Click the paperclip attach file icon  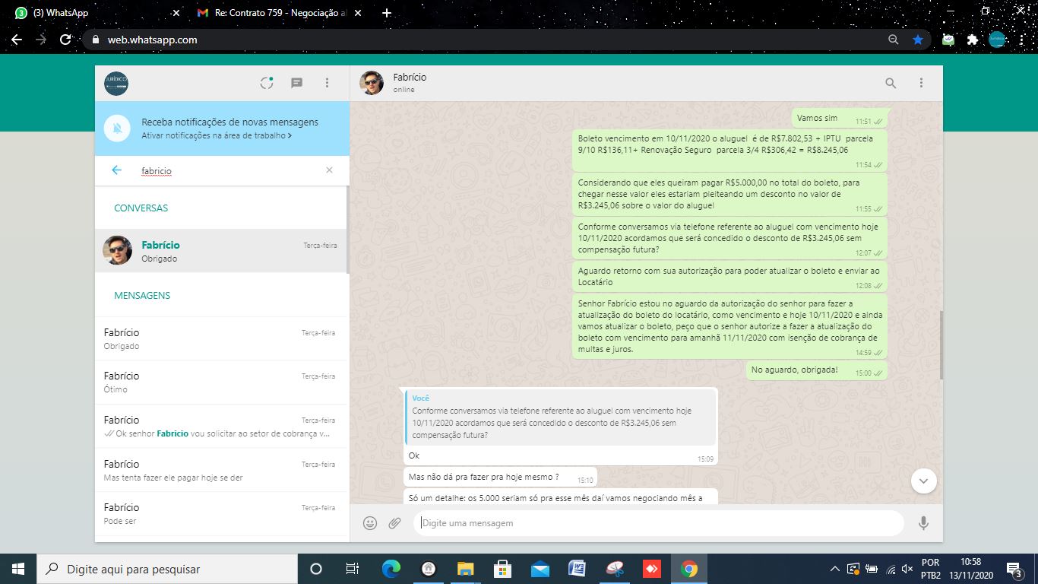[394, 523]
